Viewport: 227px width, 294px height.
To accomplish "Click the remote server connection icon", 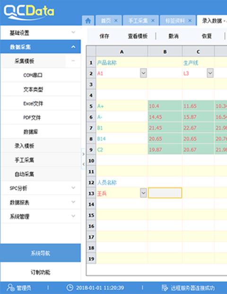I will 165,288.
